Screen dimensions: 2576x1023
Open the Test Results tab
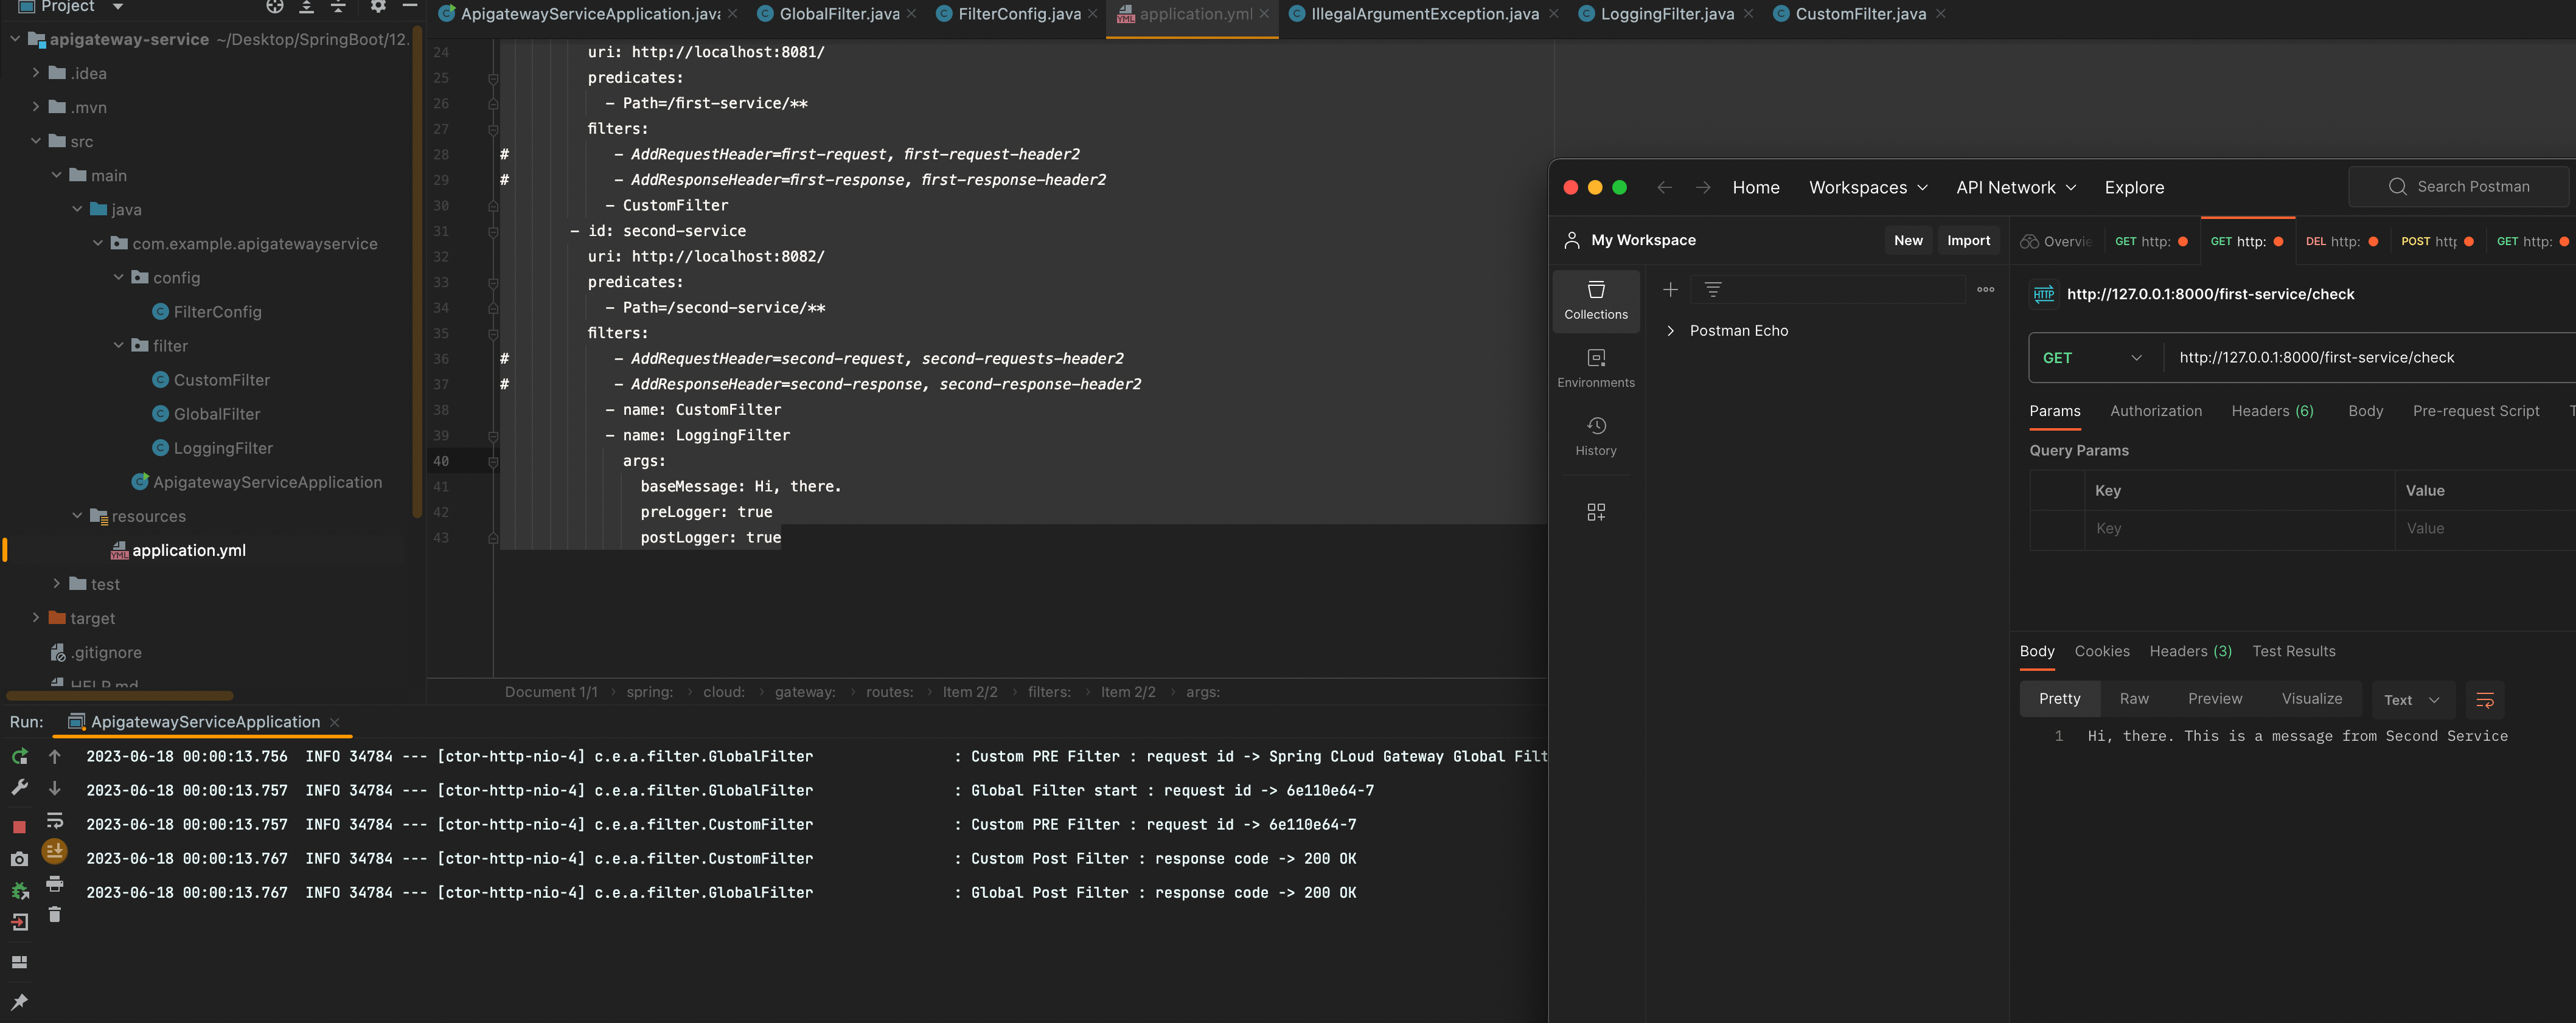pyautogui.click(x=2293, y=651)
